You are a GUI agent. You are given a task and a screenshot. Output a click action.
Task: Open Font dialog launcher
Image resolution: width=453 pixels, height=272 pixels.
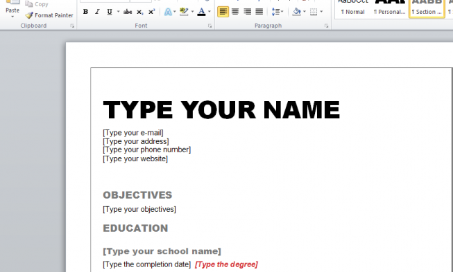(210, 26)
